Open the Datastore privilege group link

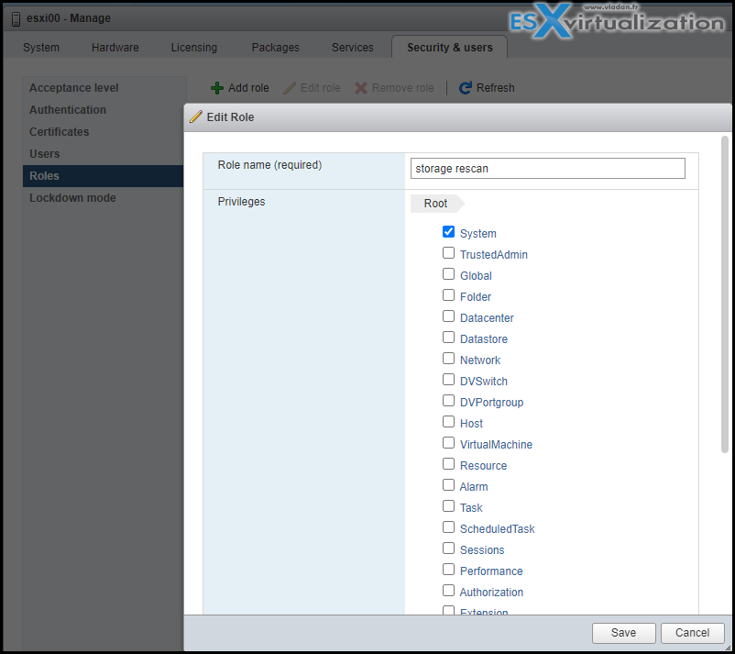(484, 339)
